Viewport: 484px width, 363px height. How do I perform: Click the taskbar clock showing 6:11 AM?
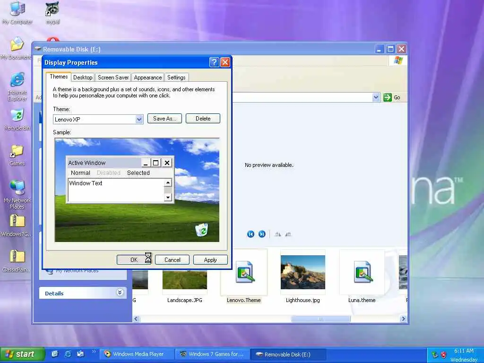click(464, 351)
